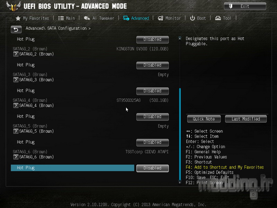Click the Tool printer icon
Viewport: 277px width, 208px height.
[218, 18]
